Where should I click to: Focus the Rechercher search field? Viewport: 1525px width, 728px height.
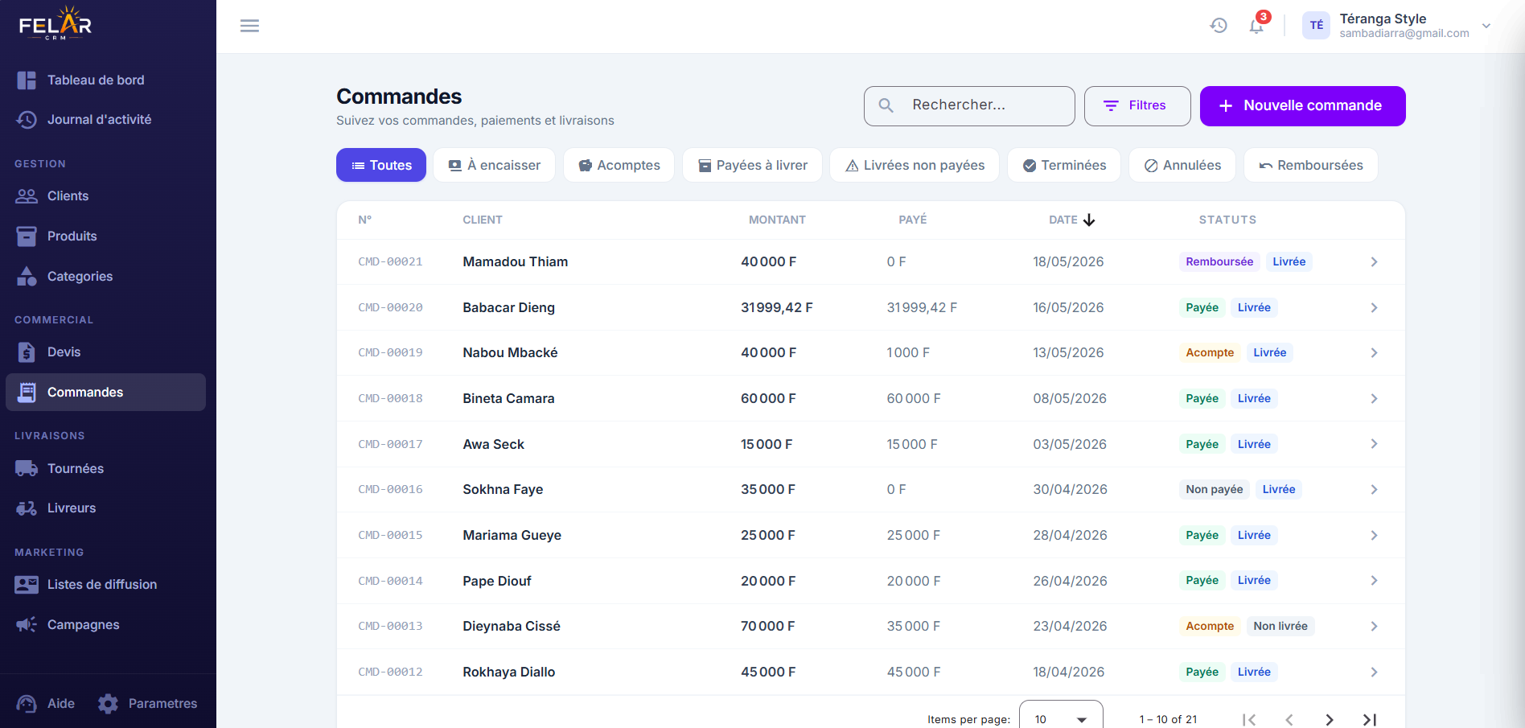(x=969, y=106)
